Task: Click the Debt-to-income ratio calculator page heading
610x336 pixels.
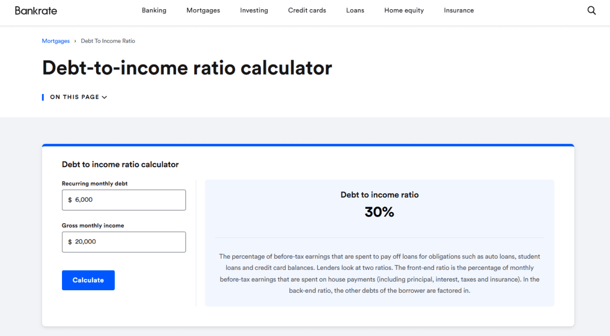Action: (187, 68)
